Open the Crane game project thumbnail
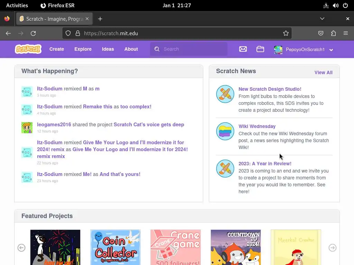Viewport: 354px width, 265px height. [175, 247]
